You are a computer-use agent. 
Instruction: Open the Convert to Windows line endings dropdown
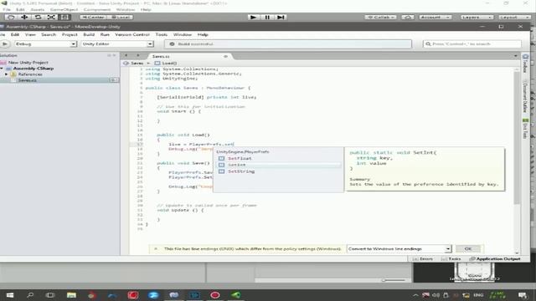coord(399,249)
